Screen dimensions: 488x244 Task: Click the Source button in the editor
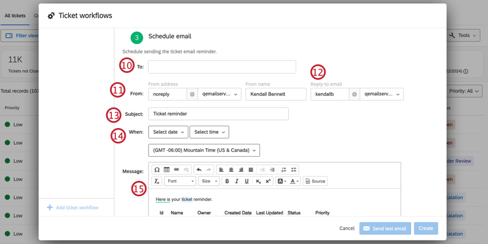(315, 181)
